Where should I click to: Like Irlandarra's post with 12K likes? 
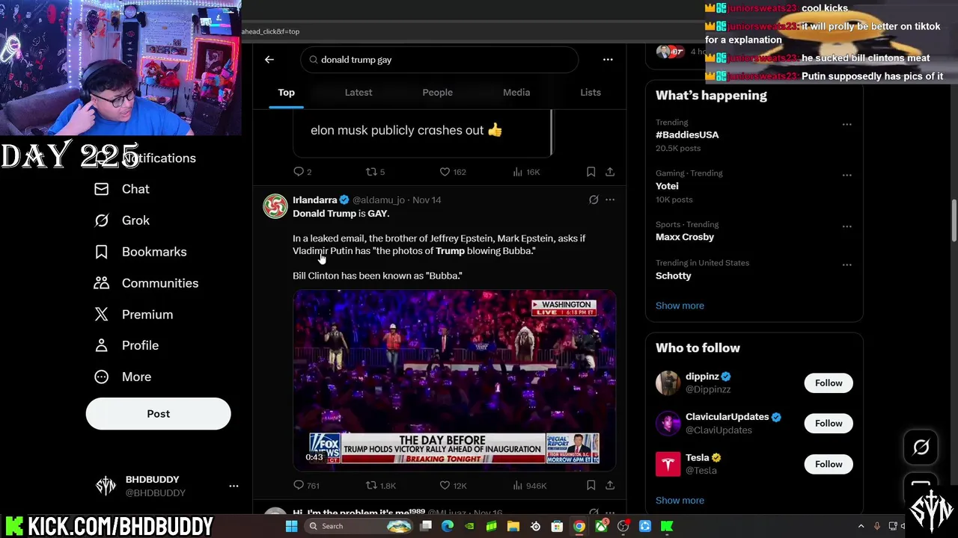coord(453,486)
